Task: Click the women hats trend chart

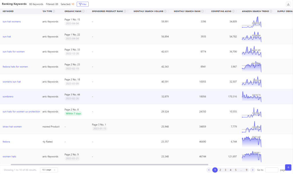Action: (x=252, y=157)
